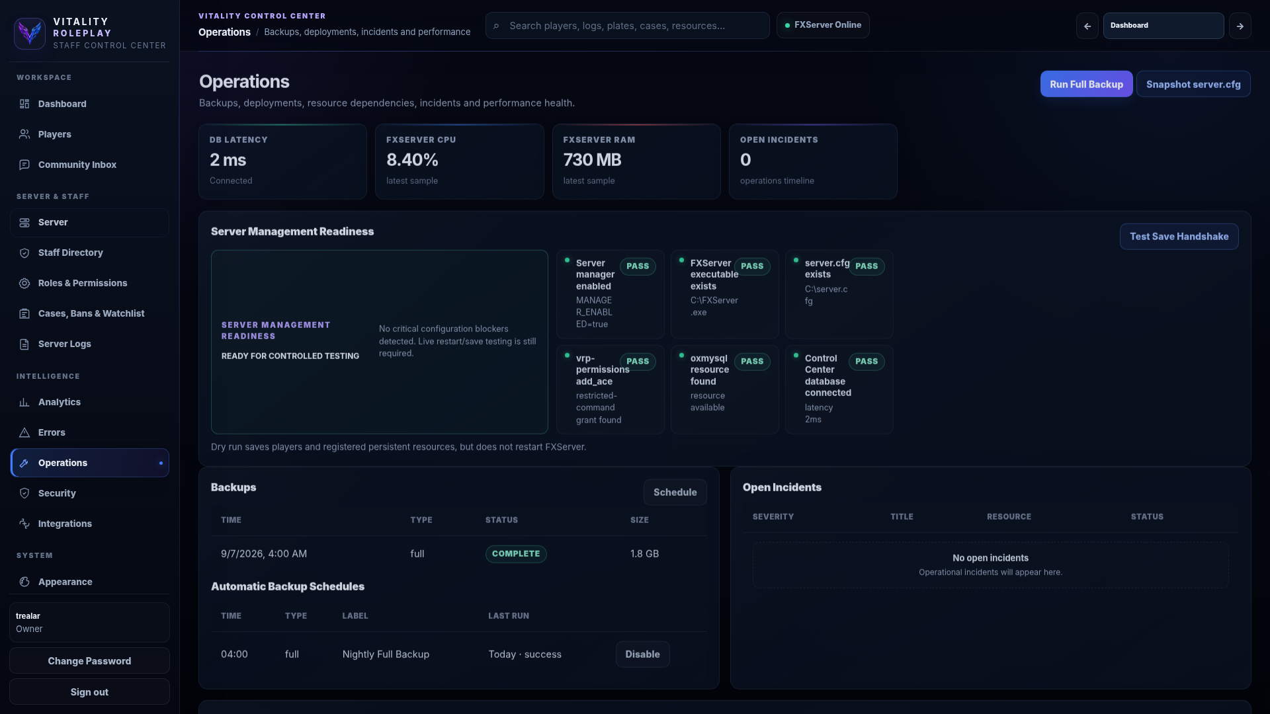Click the Dashboard sidebar icon
1270x714 pixels.
pos(24,104)
